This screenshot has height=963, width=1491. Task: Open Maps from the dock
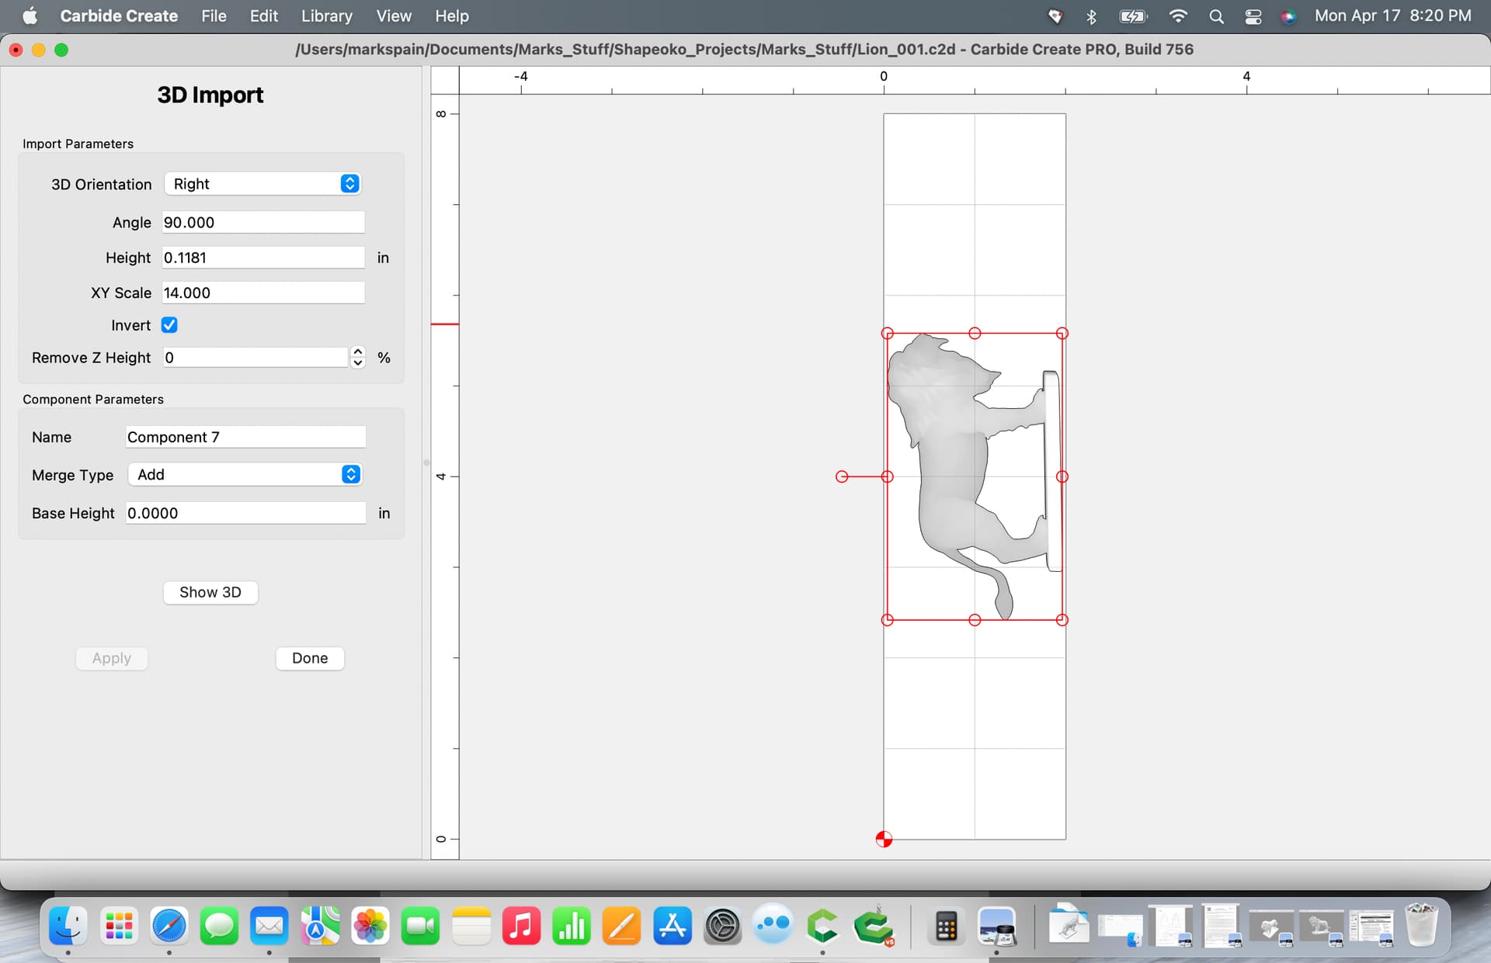click(320, 926)
